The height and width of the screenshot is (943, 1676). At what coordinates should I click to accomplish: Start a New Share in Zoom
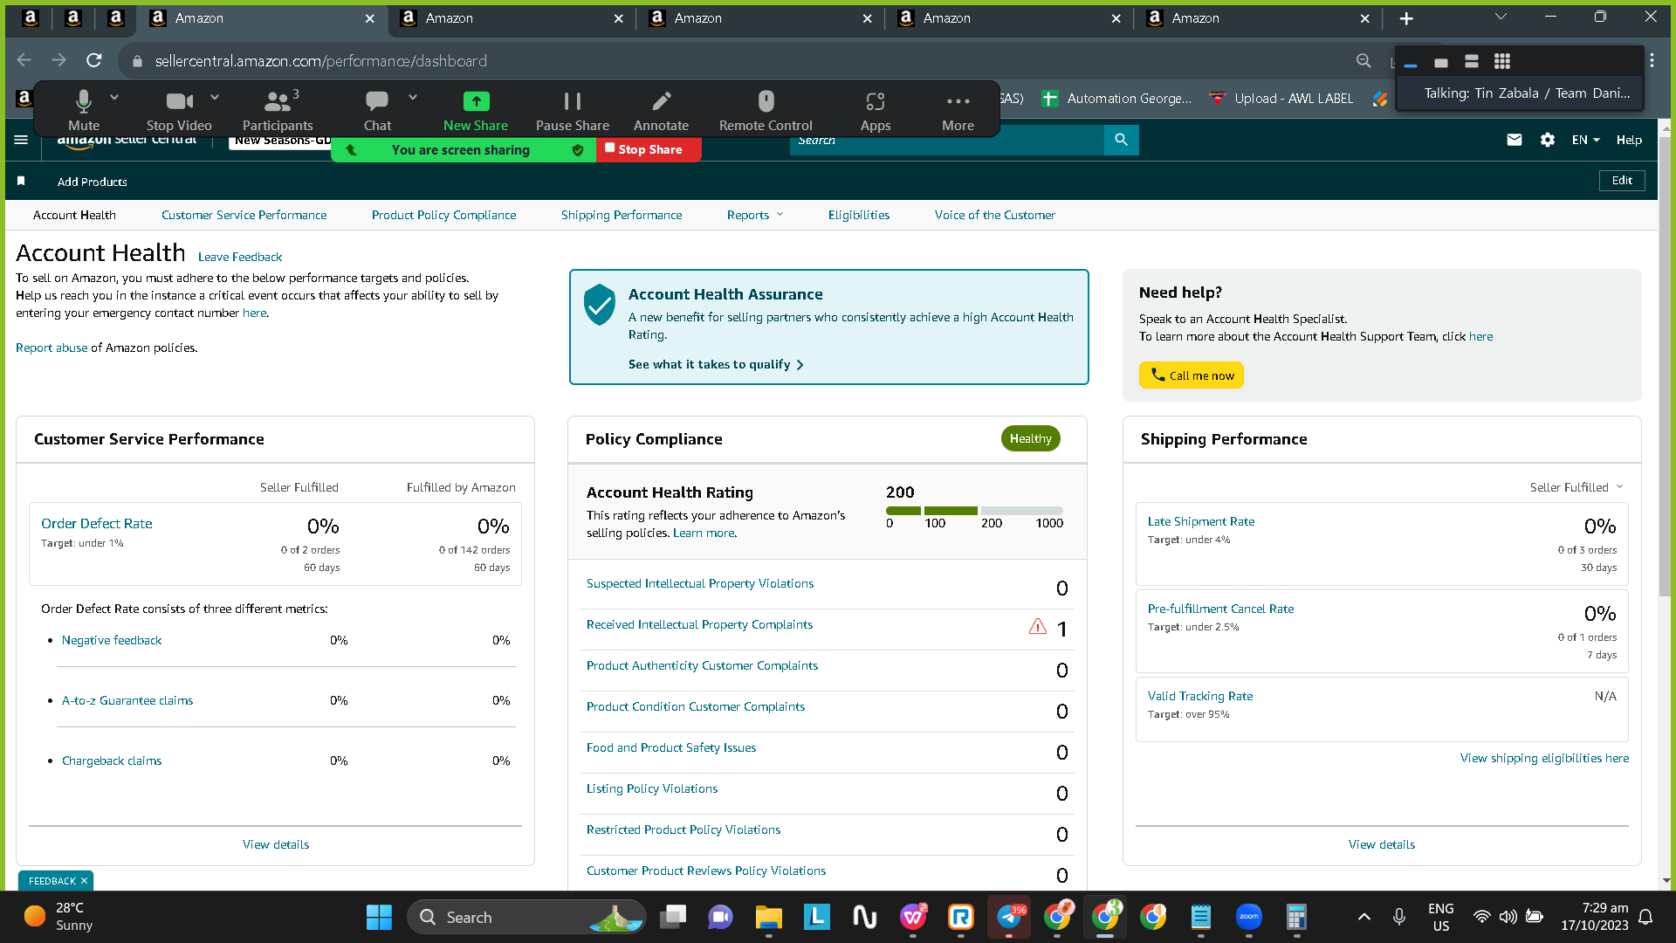(476, 110)
